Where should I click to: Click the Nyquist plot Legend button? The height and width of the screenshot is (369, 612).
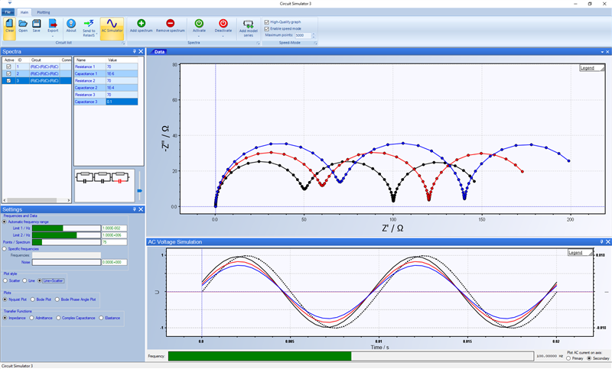[591, 68]
